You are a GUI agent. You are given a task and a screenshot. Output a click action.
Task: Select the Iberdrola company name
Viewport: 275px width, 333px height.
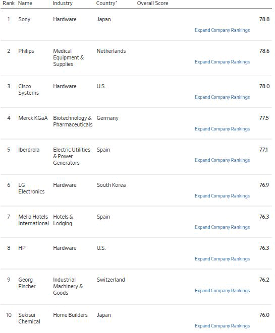pos(29,150)
